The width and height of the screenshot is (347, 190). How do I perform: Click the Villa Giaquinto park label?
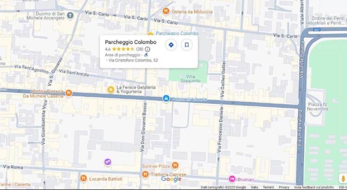[190, 79]
